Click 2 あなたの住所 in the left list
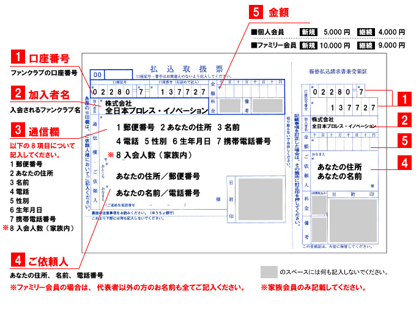Image resolution: width=419 pixels, height=310 pixels. click(32, 173)
